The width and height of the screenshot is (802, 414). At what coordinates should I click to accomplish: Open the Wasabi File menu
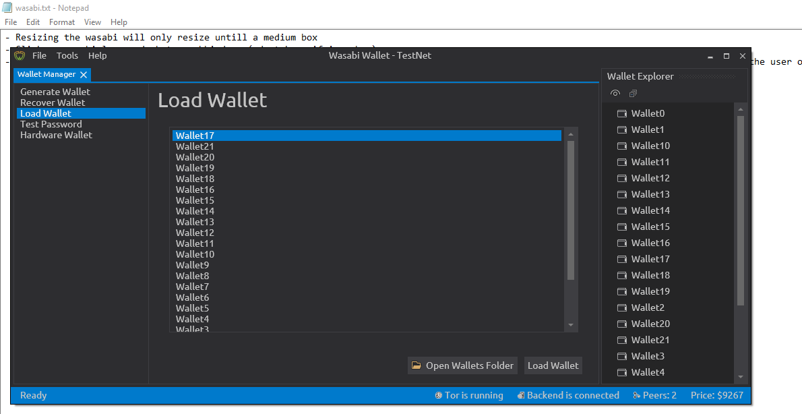tap(39, 56)
